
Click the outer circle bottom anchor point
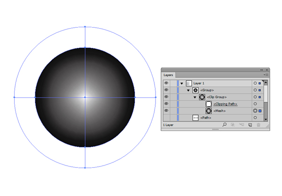click(x=85, y=168)
